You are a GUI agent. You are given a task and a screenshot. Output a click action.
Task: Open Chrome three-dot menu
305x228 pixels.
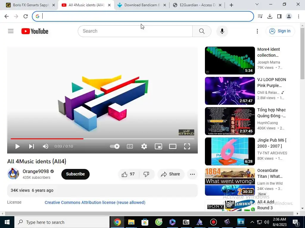(x=298, y=16)
